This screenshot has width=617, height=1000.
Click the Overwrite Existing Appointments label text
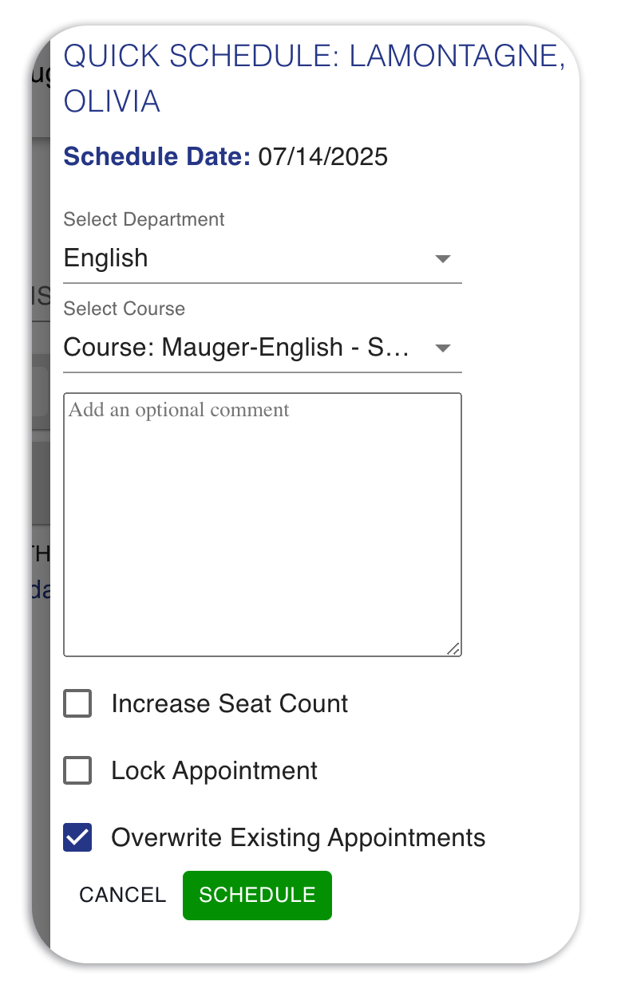[299, 838]
